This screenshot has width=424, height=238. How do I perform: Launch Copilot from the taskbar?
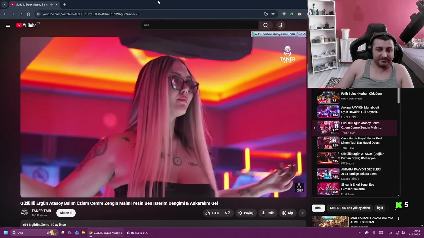(x=70, y=233)
